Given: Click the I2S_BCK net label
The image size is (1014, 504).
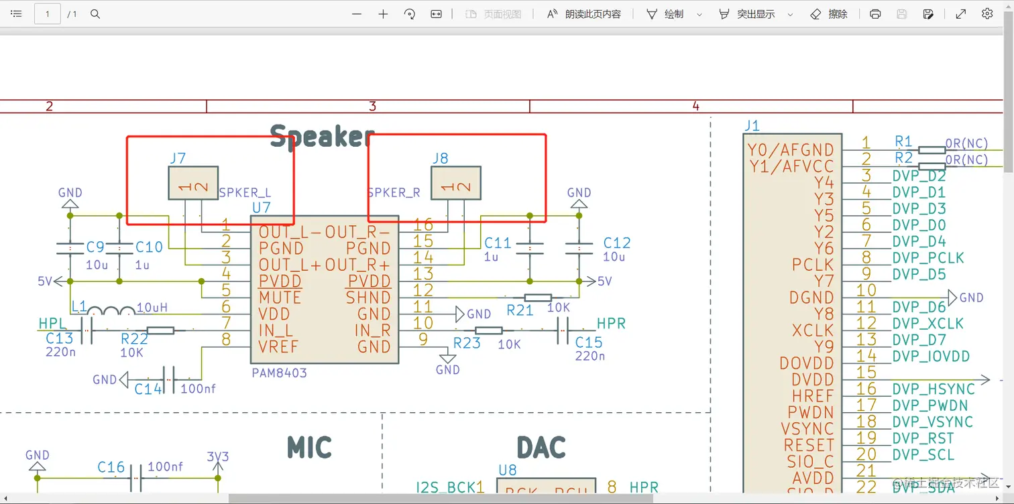Looking at the screenshot, I should point(446,487).
